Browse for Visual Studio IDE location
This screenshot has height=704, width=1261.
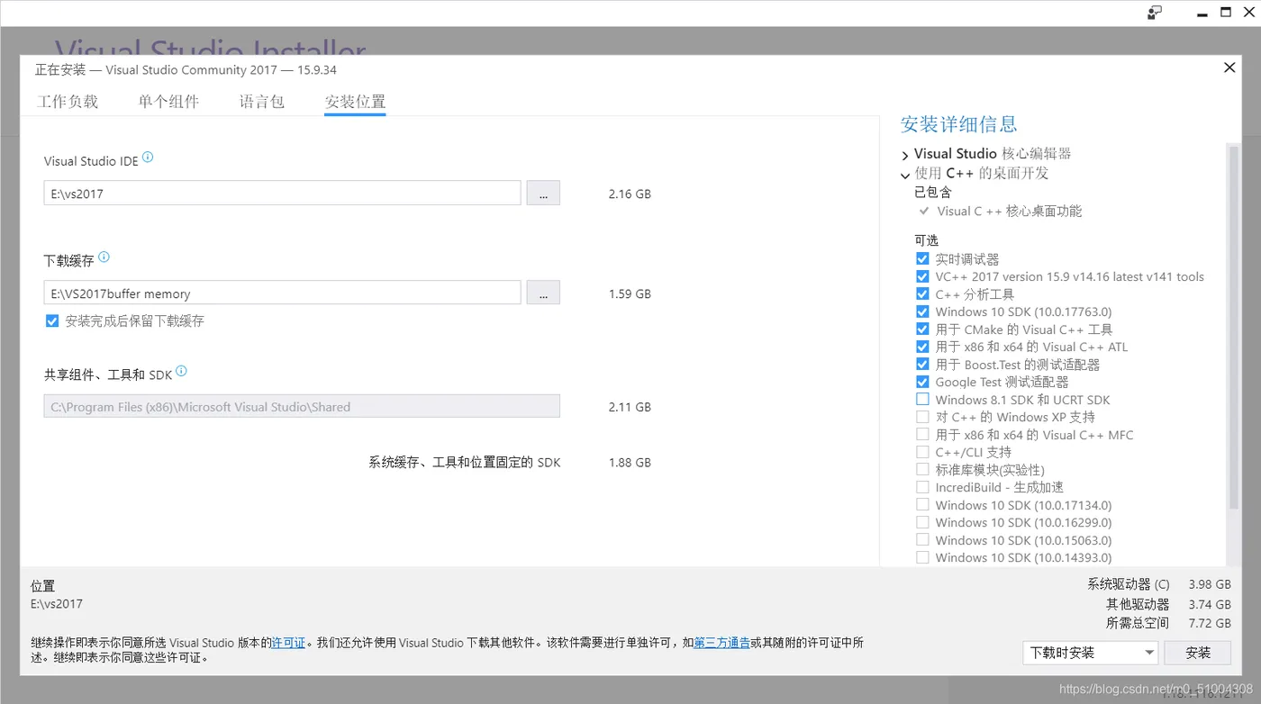click(x=543, y=193)
